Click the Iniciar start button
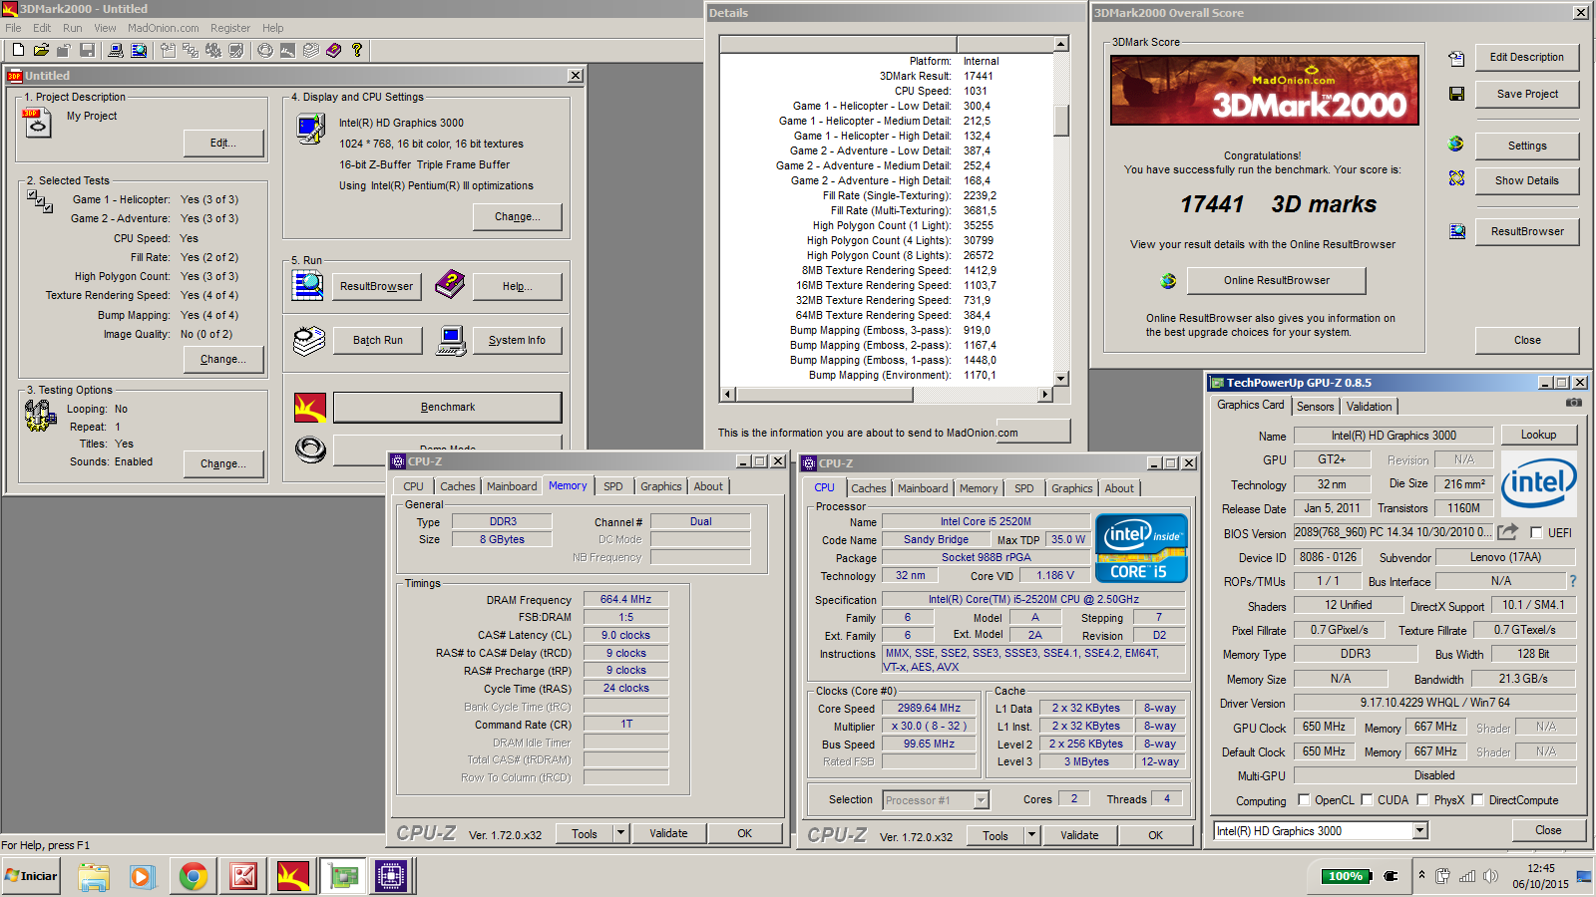The image size is (1596, 897). tap(31, 876)
